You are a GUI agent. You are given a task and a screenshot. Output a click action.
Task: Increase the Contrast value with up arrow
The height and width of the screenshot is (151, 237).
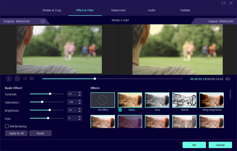(x=80, y=92)
